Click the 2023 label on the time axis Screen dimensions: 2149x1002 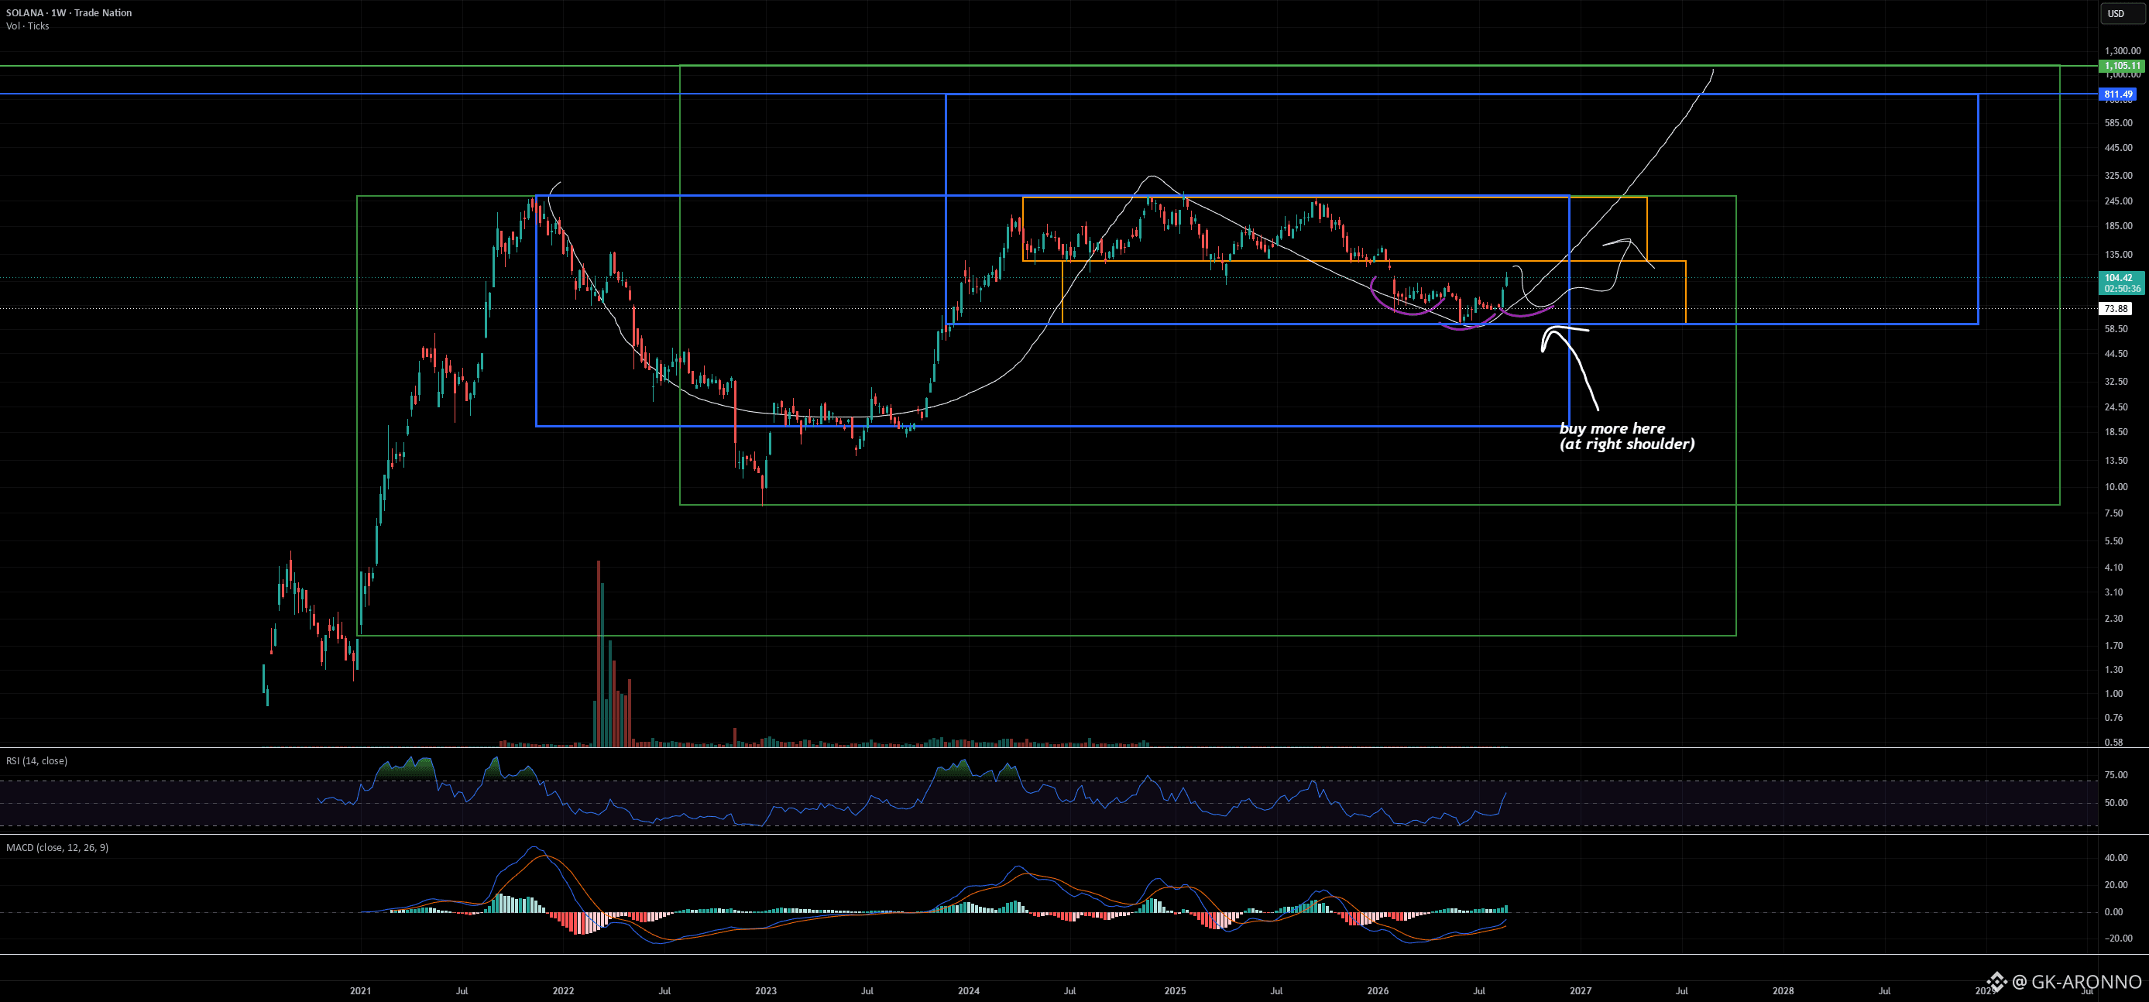[766, 991]
